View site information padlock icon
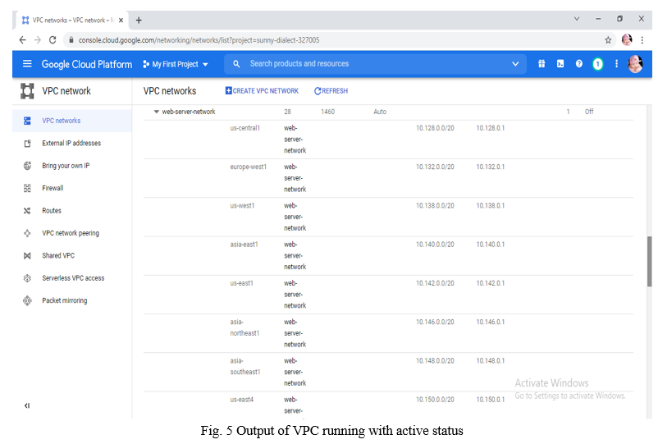 coord(71,40)
